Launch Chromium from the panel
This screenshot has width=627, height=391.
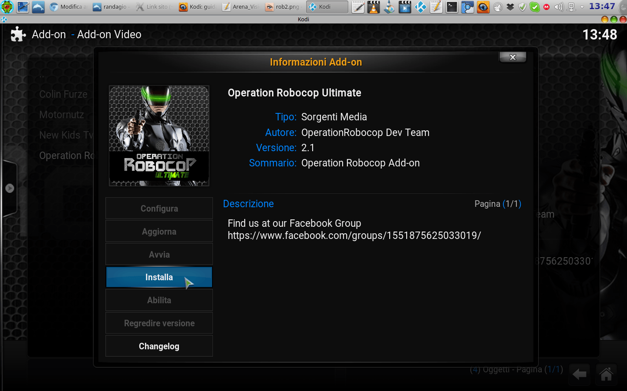coord(468,7)
